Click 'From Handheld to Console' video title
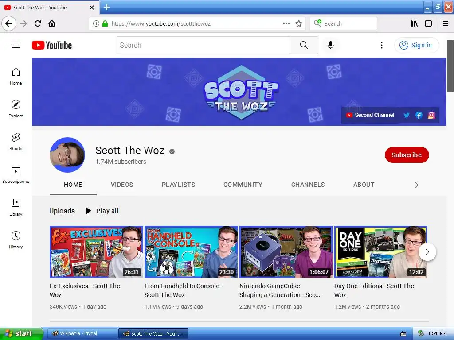454x340 pixels. pos(184,290)
